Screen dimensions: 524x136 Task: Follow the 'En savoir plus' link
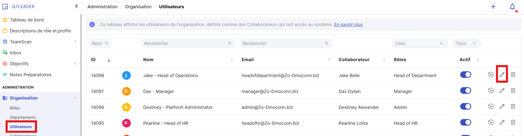point(348,24)
